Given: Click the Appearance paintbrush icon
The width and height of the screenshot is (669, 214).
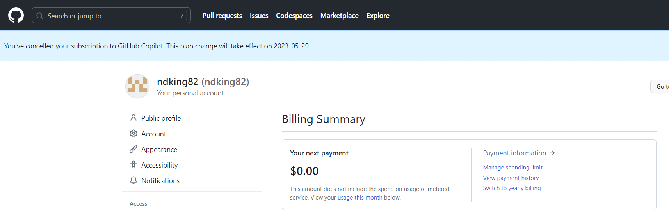Looking at the screenshot, I should tap(133, 149).
